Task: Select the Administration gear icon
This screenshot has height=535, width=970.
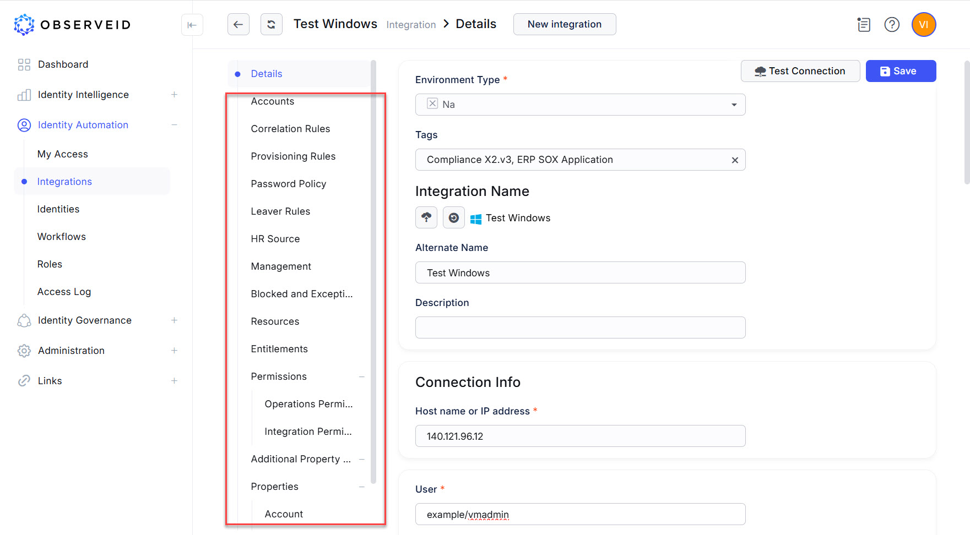Action: point(24,351)
